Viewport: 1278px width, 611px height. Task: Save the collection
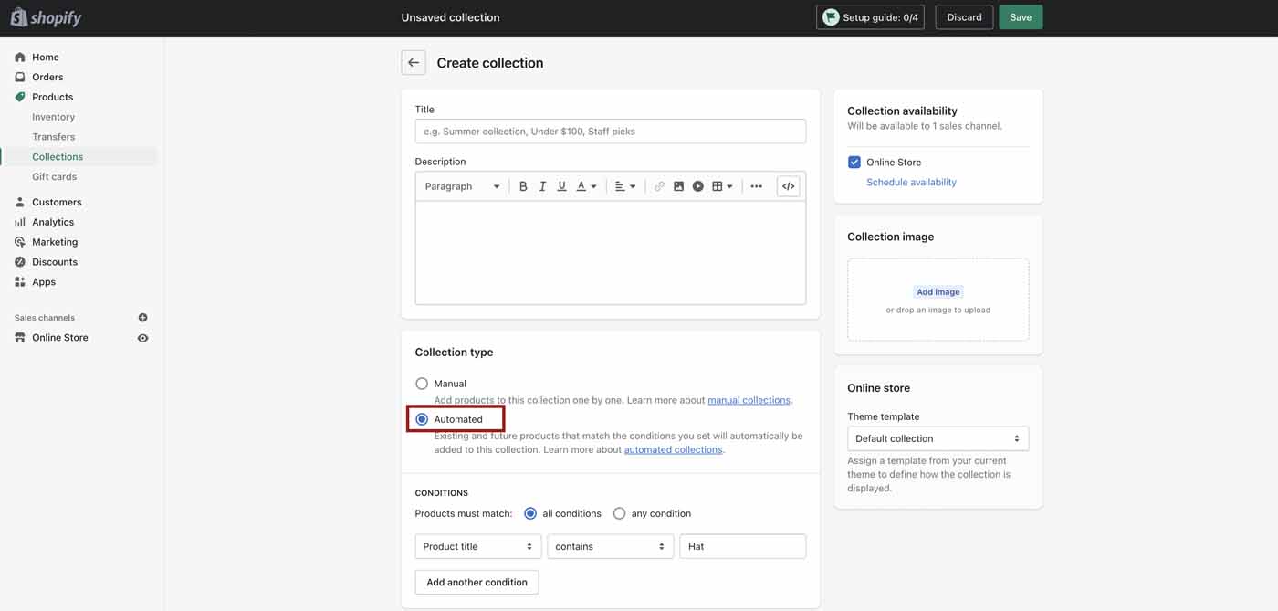(x=1021, y=17)
